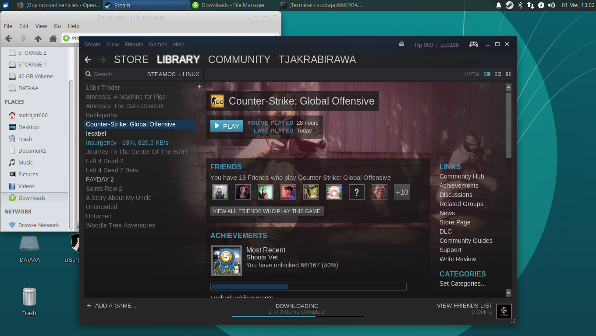Switch to the COMMUNITY tab
The width and height of the screenshot is (596, 336).
(x=239, y=59)
